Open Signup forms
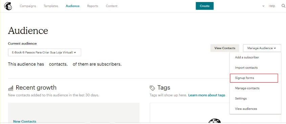This screenshot has height=124, width=286. 254,78
